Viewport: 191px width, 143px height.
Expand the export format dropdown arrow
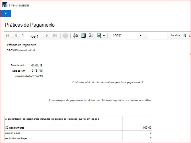(x=104, y=36)
